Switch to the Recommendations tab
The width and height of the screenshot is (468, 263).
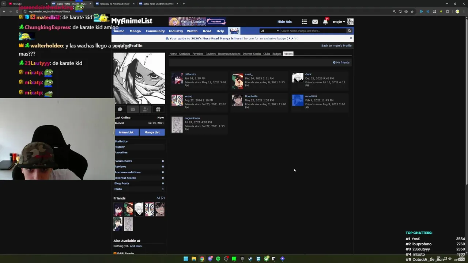[x=229, y=54]
